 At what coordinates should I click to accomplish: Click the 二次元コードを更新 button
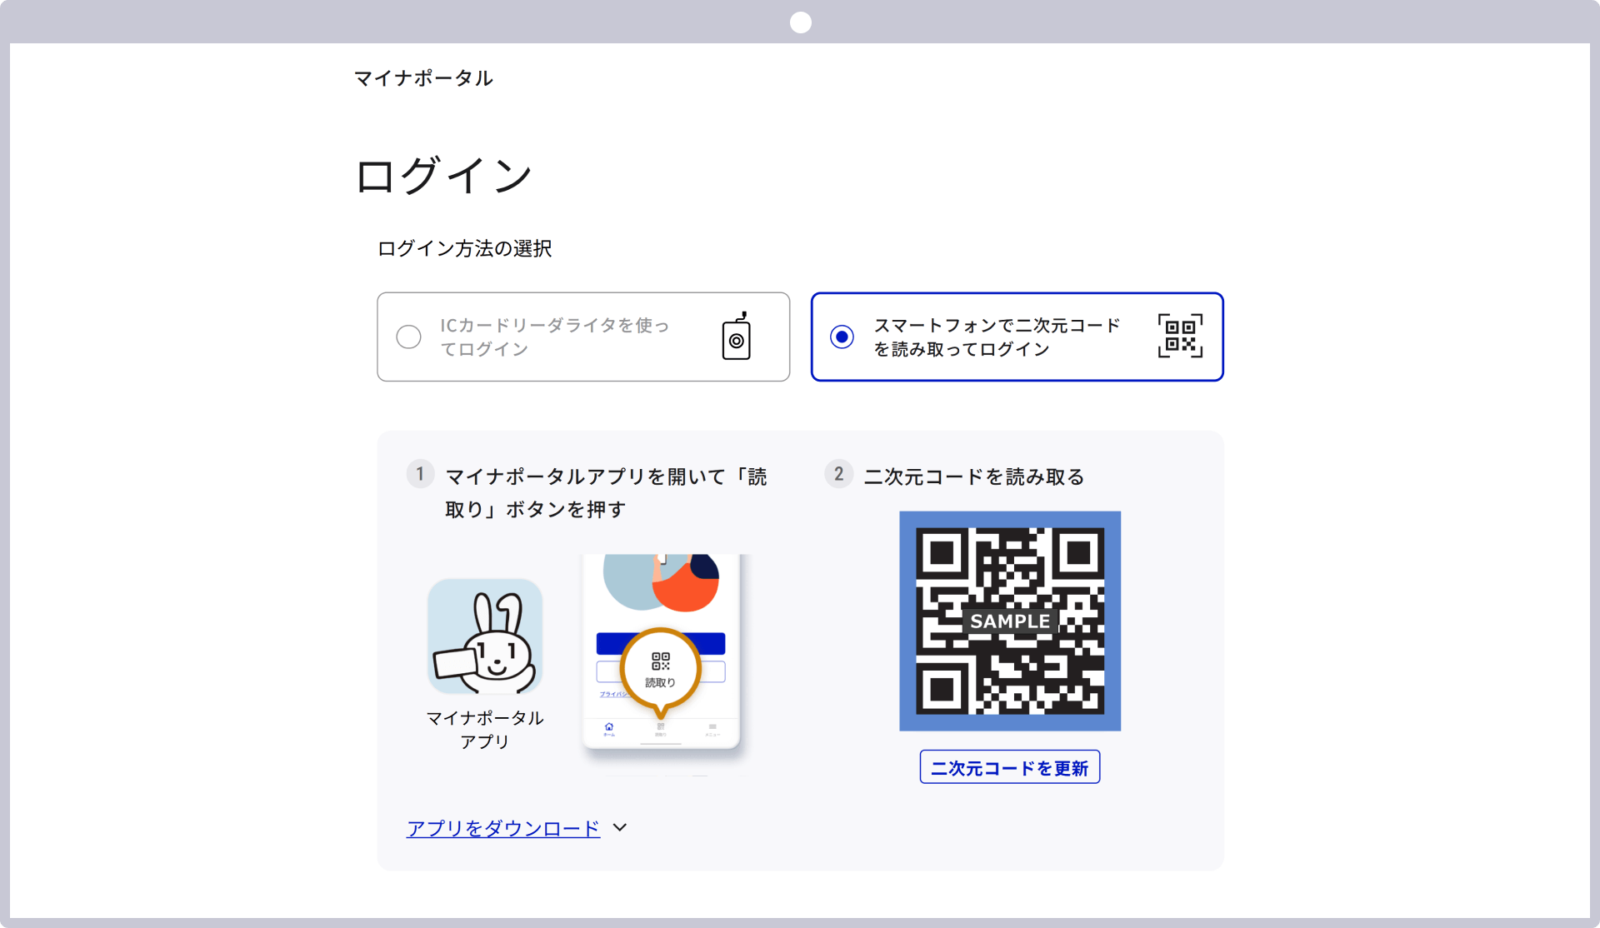pyautogui.click(x=1010, y=767)
